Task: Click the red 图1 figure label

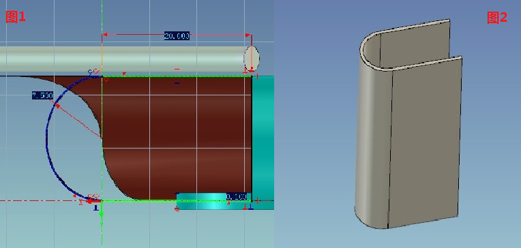Action: pyautogui.click(x=16, y=16)
